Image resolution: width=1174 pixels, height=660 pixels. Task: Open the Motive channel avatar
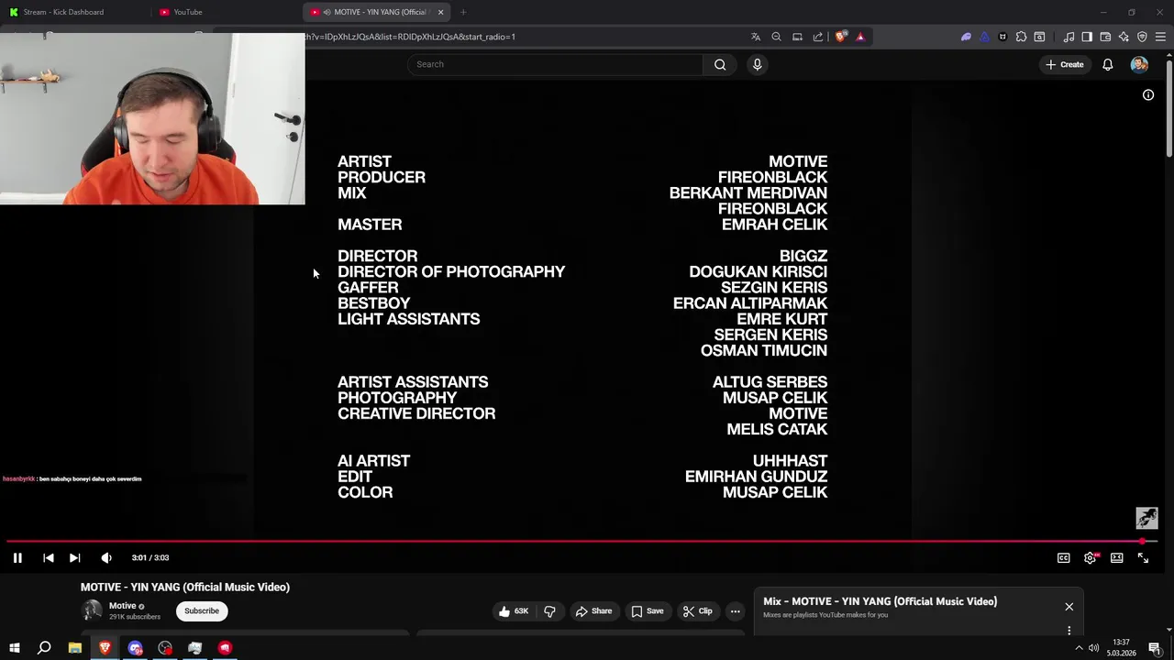(92, 610)
